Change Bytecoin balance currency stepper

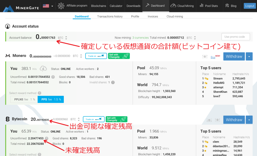pos(79,119)
